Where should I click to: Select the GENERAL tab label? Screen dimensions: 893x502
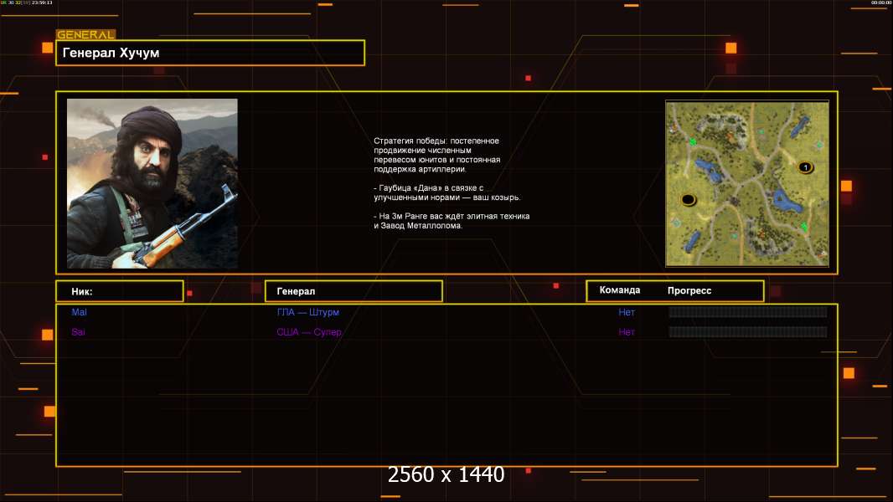coord(85,35)
